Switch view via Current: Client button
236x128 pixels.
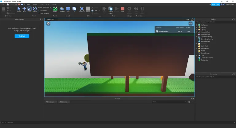coord(110,10)
